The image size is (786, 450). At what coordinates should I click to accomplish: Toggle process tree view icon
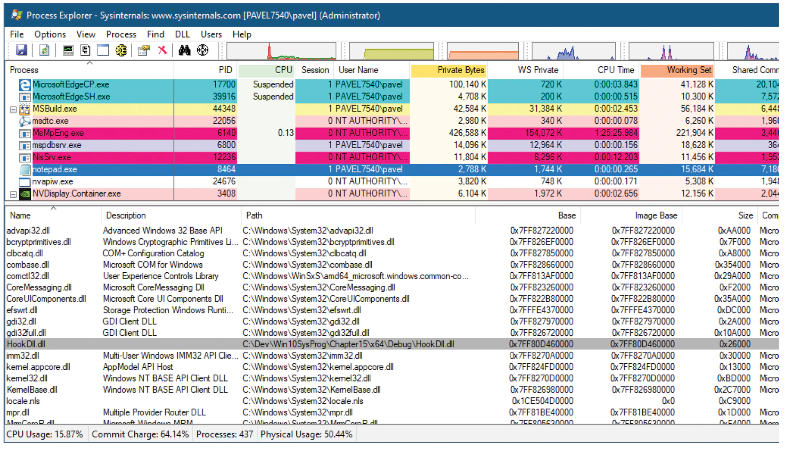(x=86, y=50)
